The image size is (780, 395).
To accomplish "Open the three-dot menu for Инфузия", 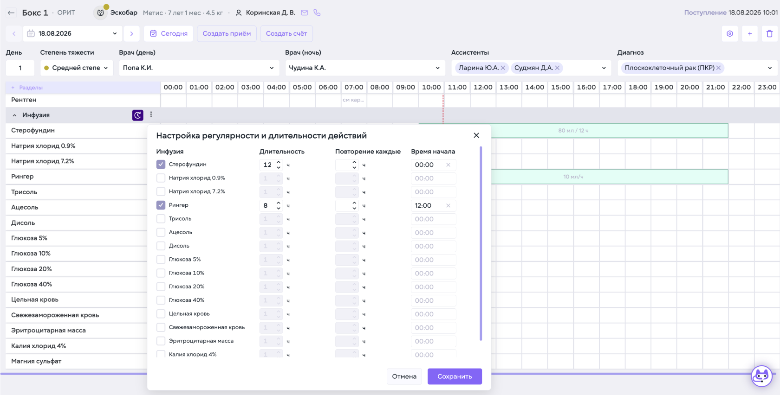I will [151, 115].
